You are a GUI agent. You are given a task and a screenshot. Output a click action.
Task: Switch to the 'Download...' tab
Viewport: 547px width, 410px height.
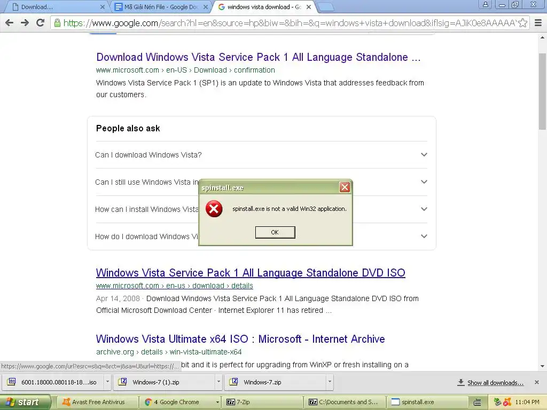pyautogui.click(x=56, y=7)
